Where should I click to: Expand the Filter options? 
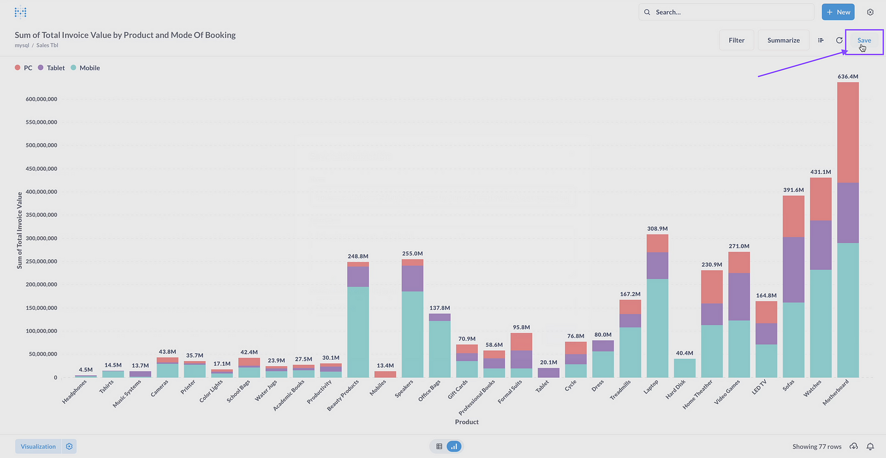(x=736, y=40)
